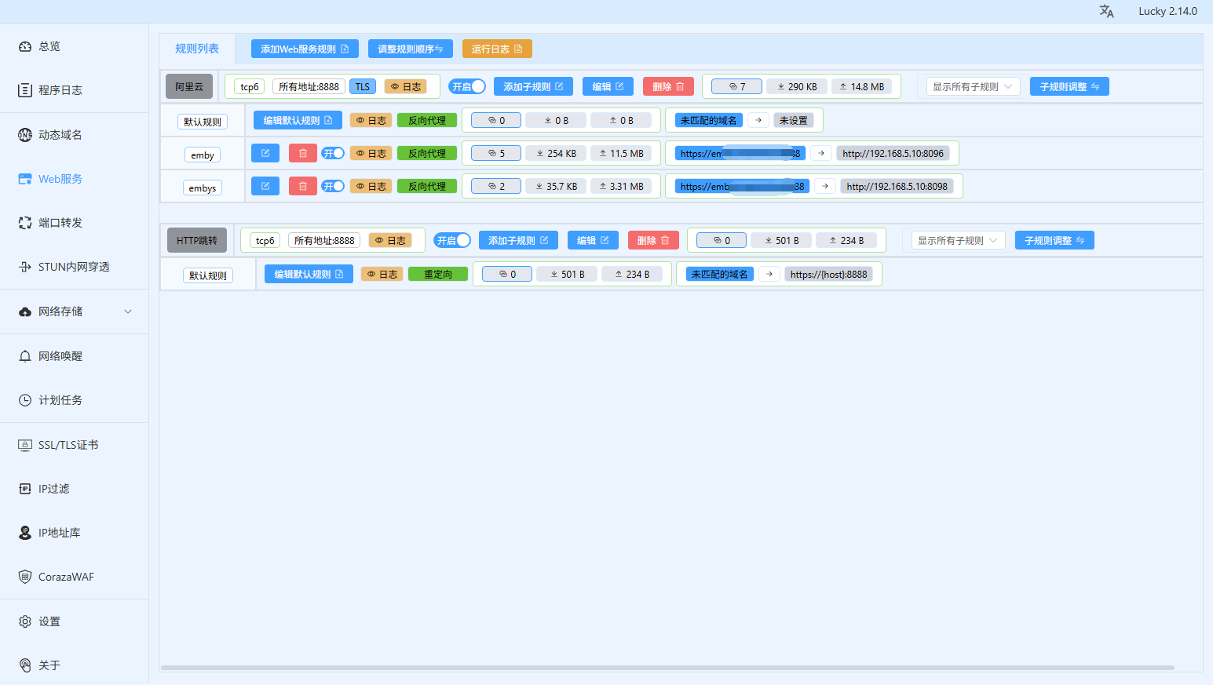This screenshot has width=1213, height=685.
Task: Click 未设置 target tag
Action: pos(794,120)
